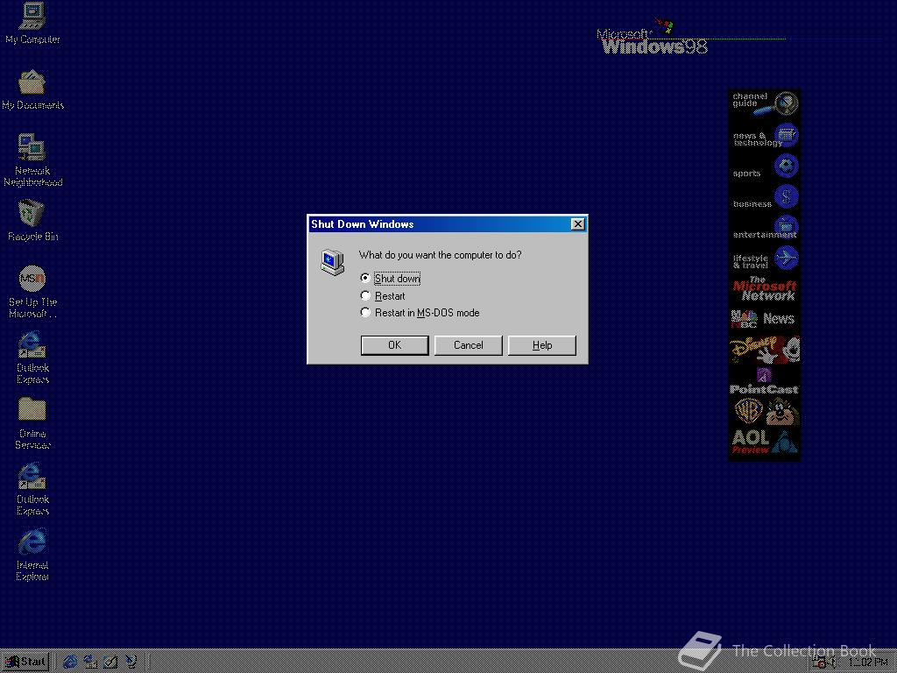Click the Show Desktop quick launch icon
897x673 pixels.
(110, 662)
